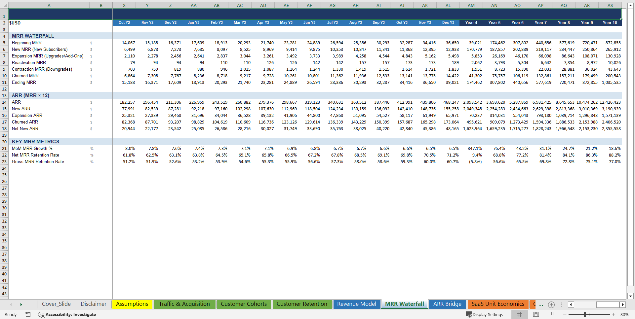Open the Revenue Model sheet

357,304
